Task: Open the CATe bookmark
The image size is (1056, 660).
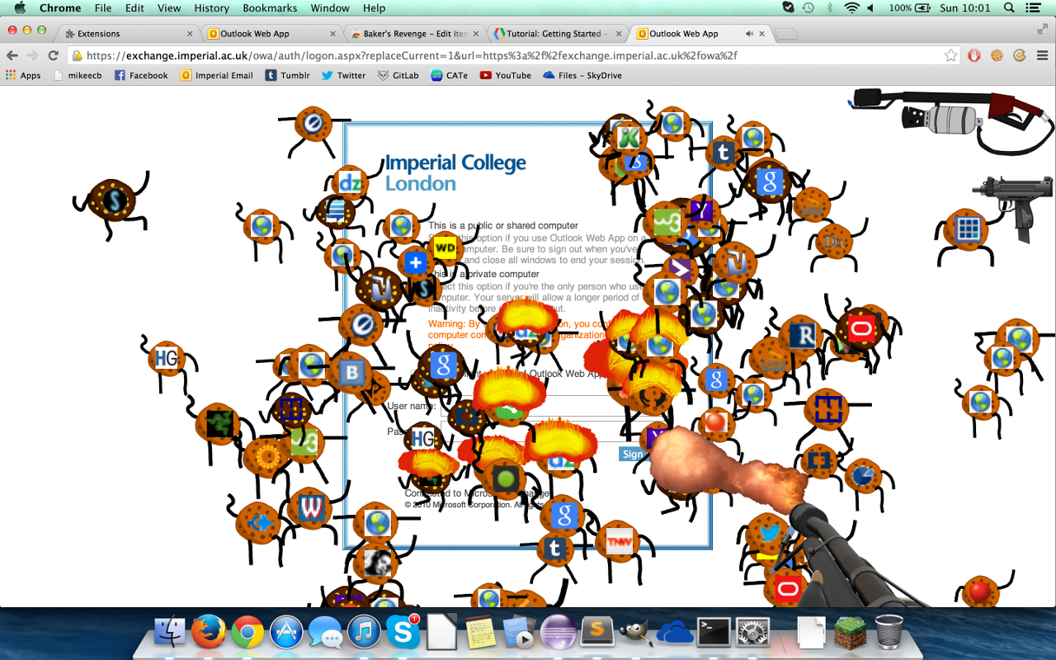Action: (x=449, y=75)
